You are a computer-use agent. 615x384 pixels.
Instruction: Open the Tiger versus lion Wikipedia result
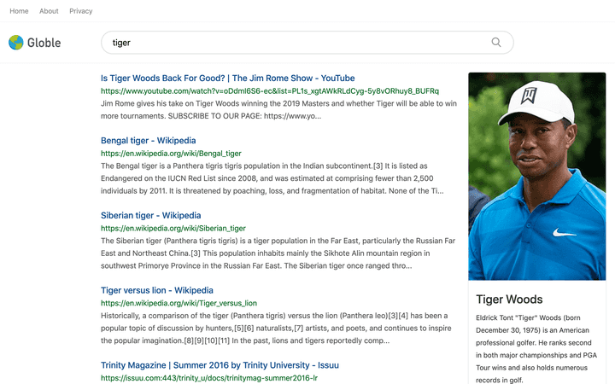pyautogui.click(x=156, y=290)
